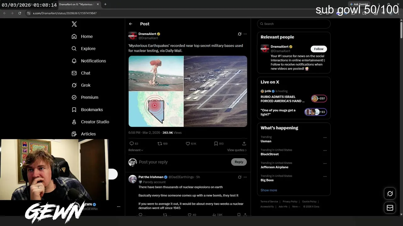The width and height of the screenshot is (403, 226).
Task: Open more options for BlockStreet trend
Action: click(325, 150)
